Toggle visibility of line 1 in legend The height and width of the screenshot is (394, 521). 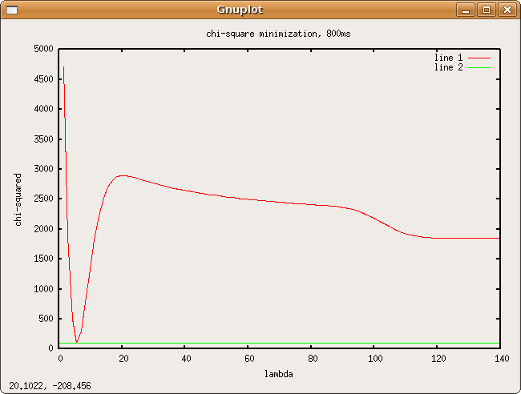click(448, 58)
